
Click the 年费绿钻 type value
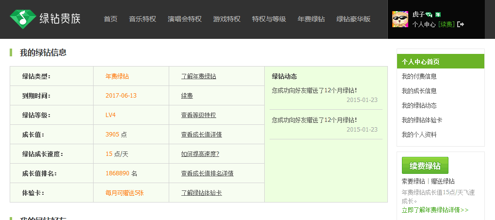[x=117, y=76]
